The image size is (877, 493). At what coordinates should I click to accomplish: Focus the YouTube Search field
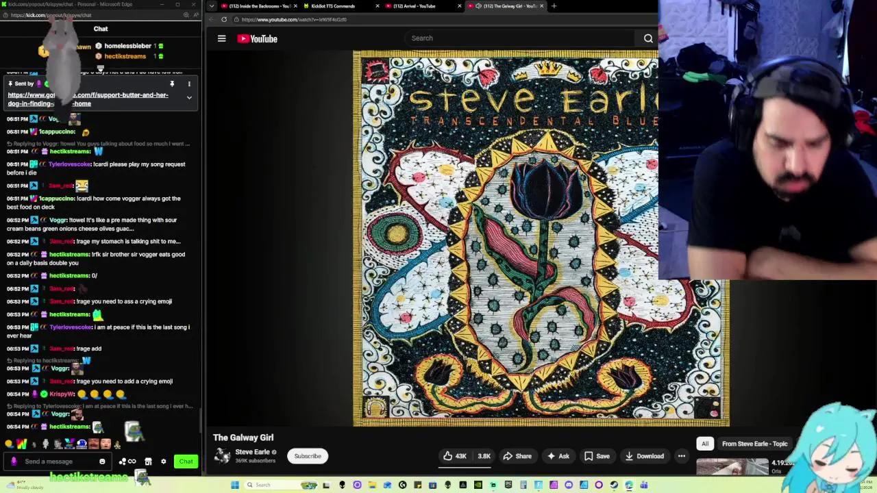click(521, 38)
